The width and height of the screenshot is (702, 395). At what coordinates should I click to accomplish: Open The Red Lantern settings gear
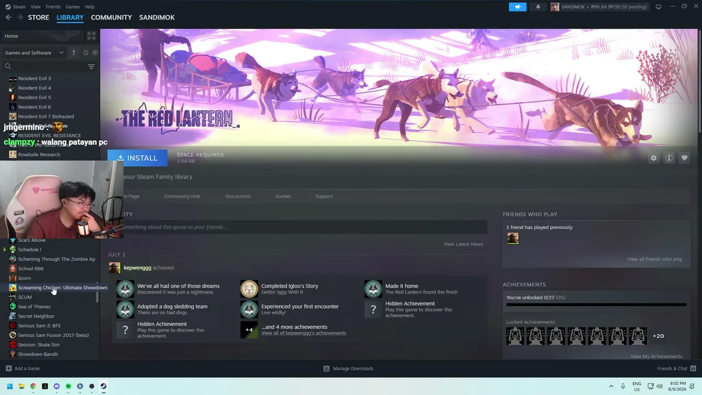[x=653, y=158]
